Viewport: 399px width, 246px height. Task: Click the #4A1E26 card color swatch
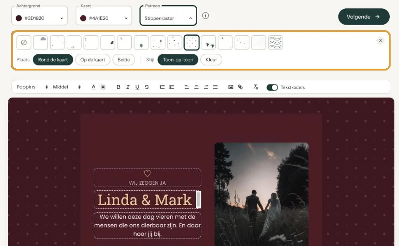[x=83, y=19]
